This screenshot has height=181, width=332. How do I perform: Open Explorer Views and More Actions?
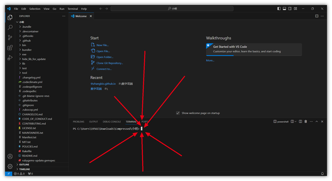pos(64,16)
